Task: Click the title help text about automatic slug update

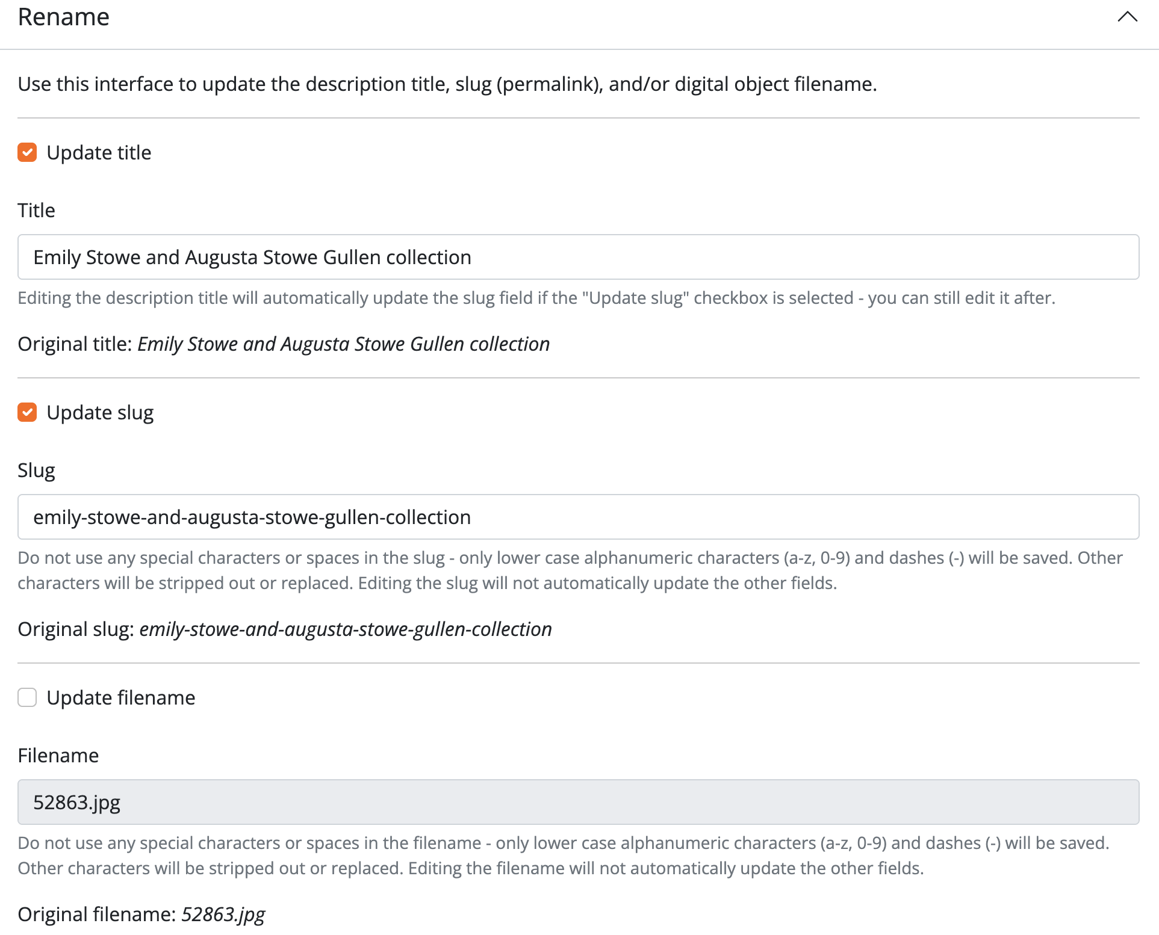Action: 536,298
